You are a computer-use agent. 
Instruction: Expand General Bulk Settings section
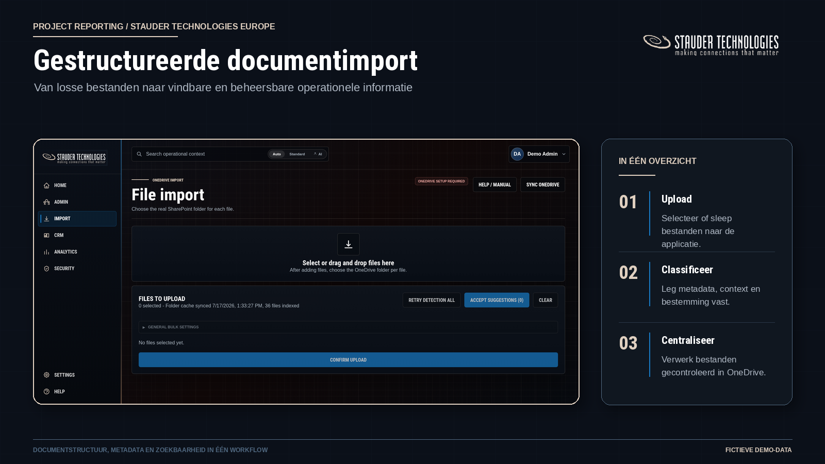click(x=348, y=327)
